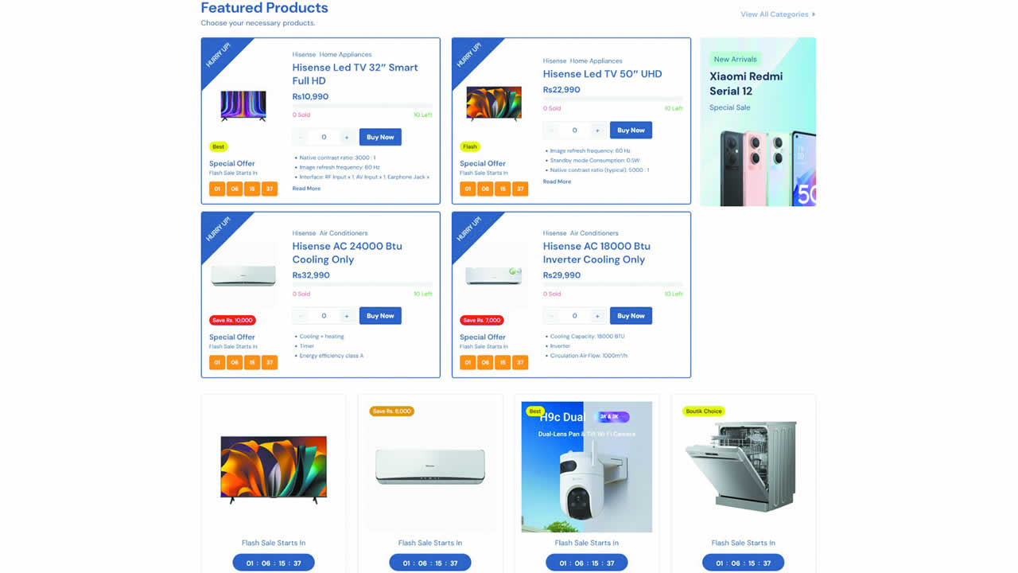Open Hisense Led TV 32″ Smart Full HD title
The width and height of the screenshot is (1018, 573).
tap(355, 74)
